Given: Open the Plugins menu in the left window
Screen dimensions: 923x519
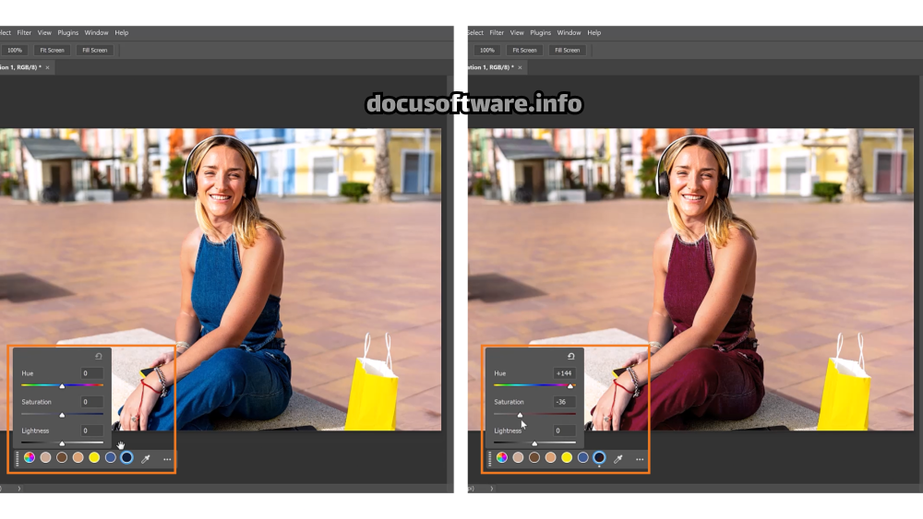Looking at the screenshot, I should pyautogui.click(x=68, y=32).
